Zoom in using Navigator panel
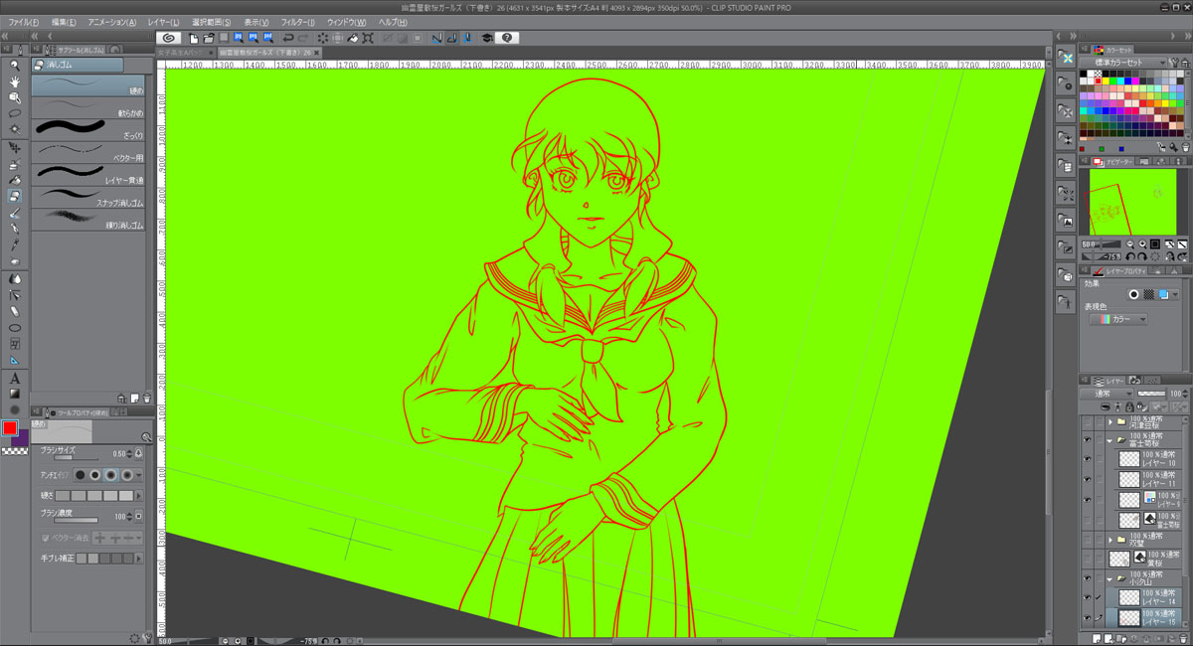This screenshot has height=646, width=1193. (1143, 243)
